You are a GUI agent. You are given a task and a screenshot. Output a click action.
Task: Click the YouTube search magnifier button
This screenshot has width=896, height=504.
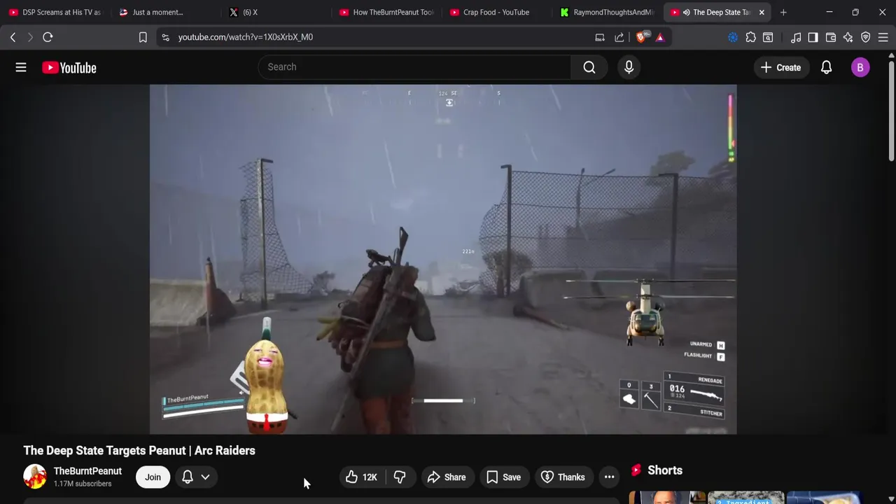point(589,67)
